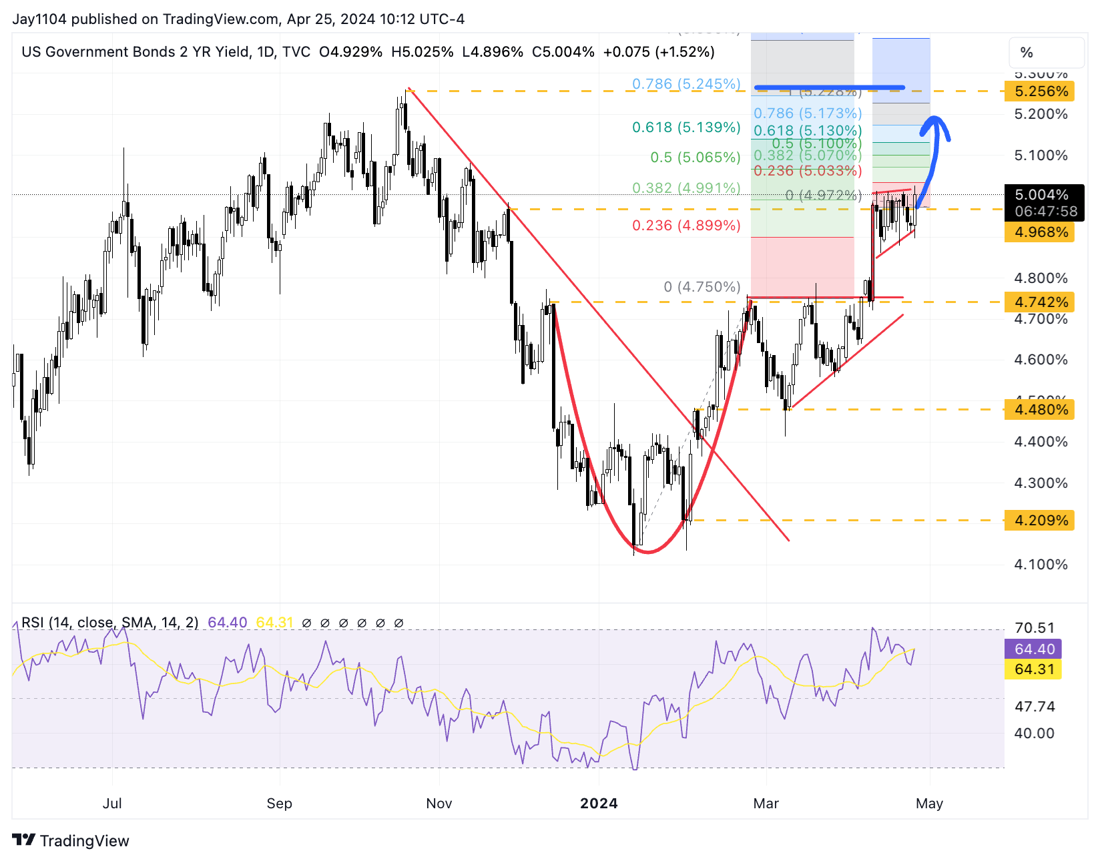The height and width of the screenshot is (861, 1100).
Task: Select the 5.256% price label
Action: point(1039,91)
